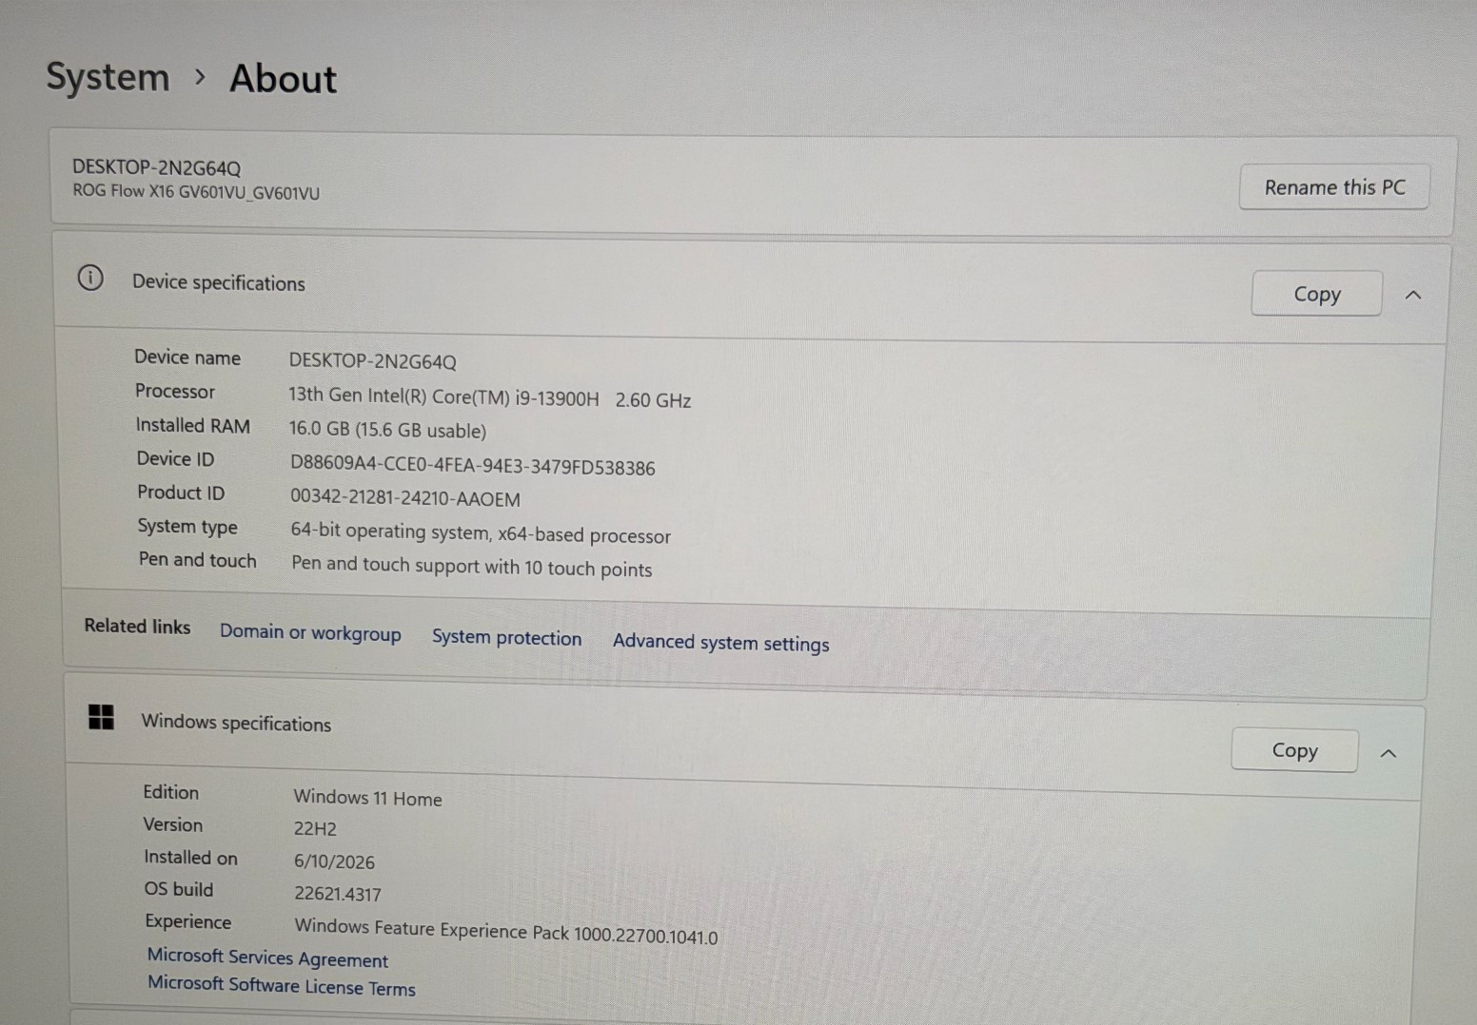Click the Installed on row label
This screenshot has width=1477, height=1025.
(190, 858)
